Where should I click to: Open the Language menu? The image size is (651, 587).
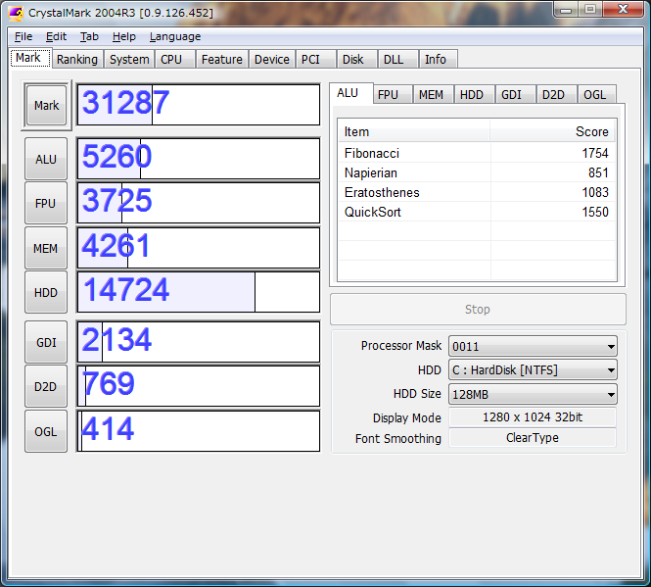(x=174, y=36)
